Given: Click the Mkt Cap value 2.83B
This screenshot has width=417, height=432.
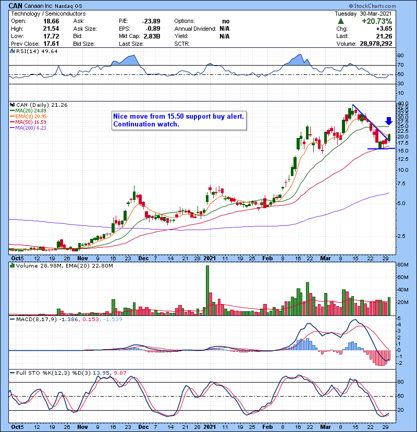Looking at the screenshot, I should click(x=152, y=36).
